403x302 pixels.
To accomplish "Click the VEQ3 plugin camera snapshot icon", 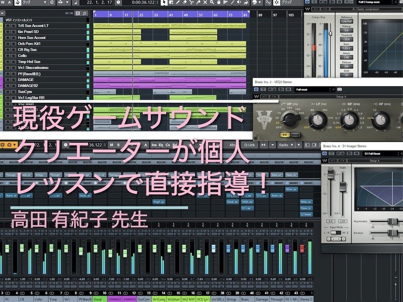I will pyautogui.click(x=339, y=89).
